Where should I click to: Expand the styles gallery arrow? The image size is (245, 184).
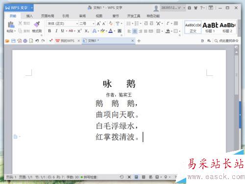click(x=239, y=28)
